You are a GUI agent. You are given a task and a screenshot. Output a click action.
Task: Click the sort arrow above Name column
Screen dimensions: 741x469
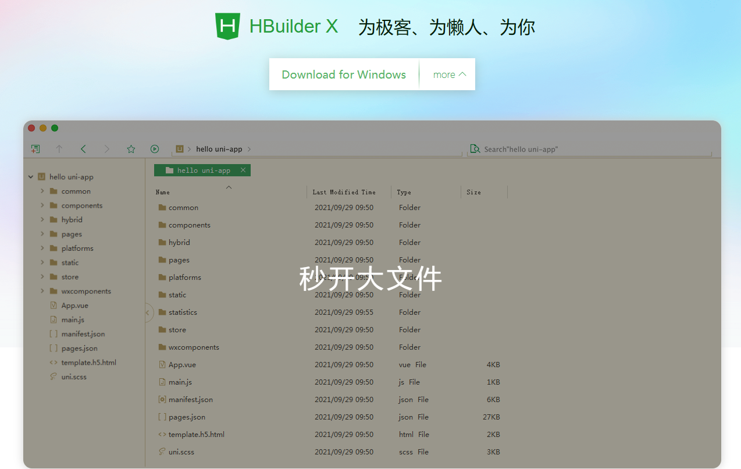click(229, 187)
